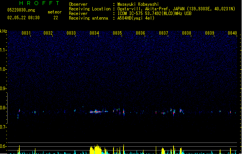Click the 0837 time marker
This screenshot has width=242, height=154.
tap(164, 33)
